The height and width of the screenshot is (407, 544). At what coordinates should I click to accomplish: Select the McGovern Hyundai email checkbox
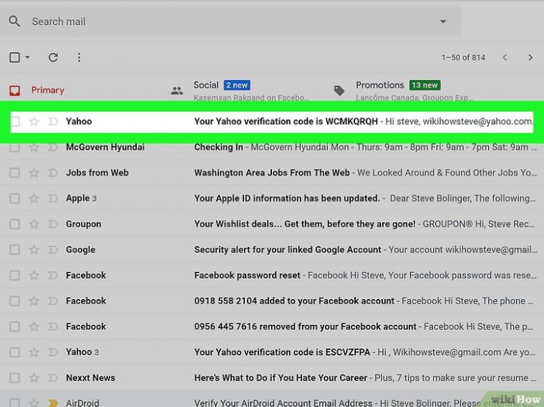(15, 147)
